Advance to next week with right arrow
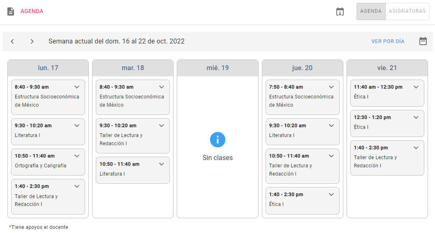The height and width of the screenshot is (233, 435). click(32, 41)
